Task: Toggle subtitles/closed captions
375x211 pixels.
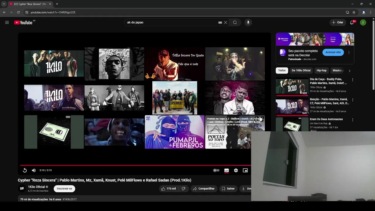Action: coord(226,170)
